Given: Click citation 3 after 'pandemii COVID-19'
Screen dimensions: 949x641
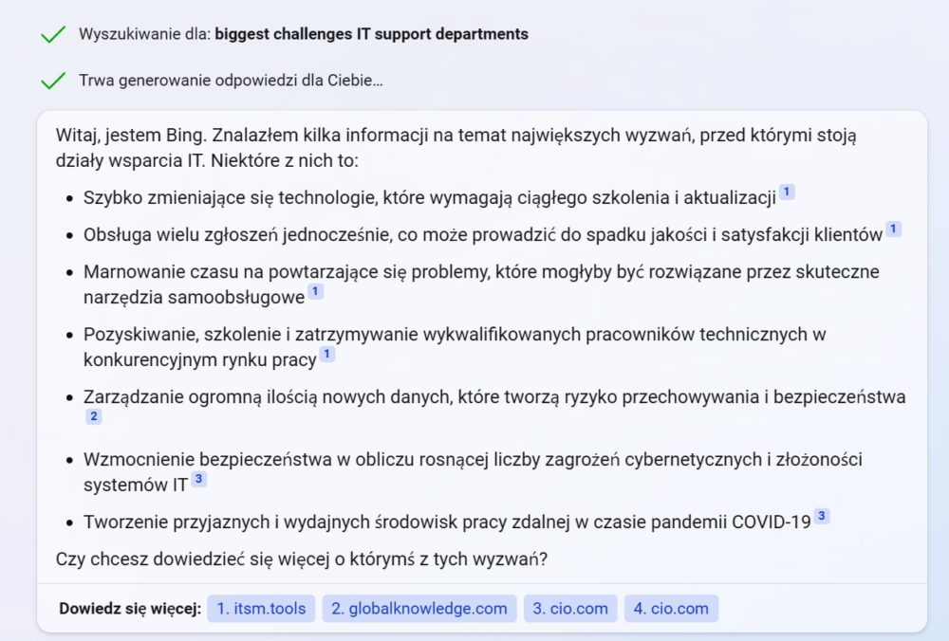Looking at the screenshot, I should point(821,516).
